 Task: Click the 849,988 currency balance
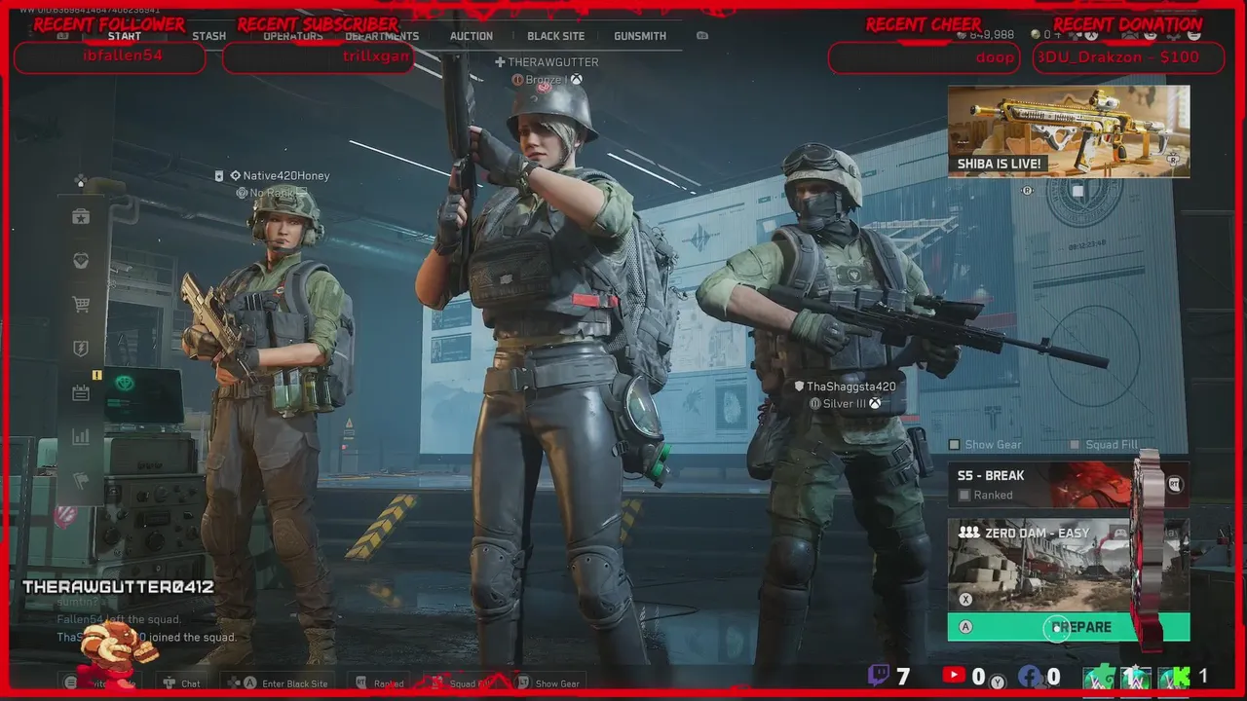992,35
